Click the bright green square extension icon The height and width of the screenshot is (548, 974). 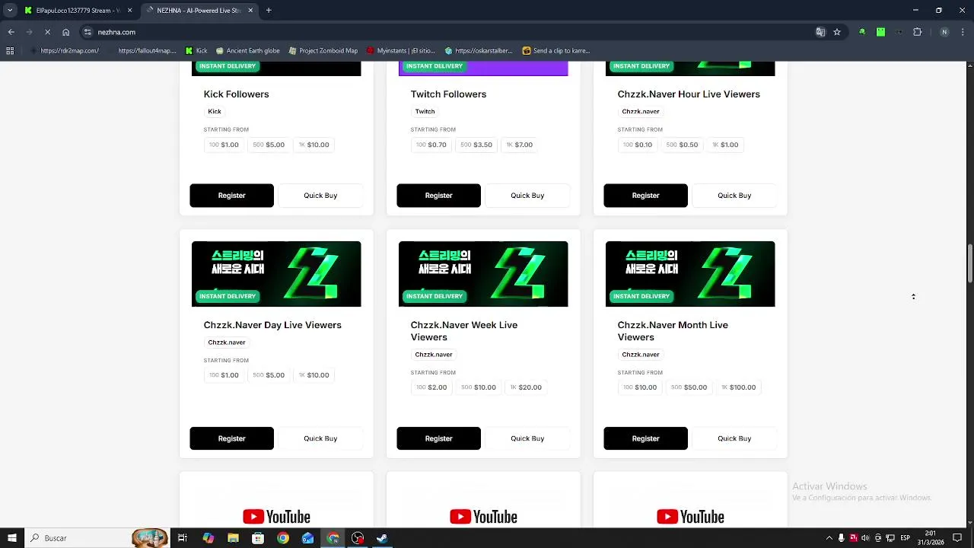[880, 32]
